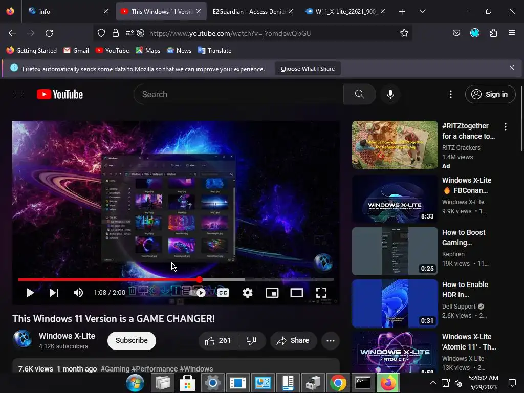Viewport: 524px width, 393px height.
Task: Skip to the next video
Action: (x=54, y=293)
